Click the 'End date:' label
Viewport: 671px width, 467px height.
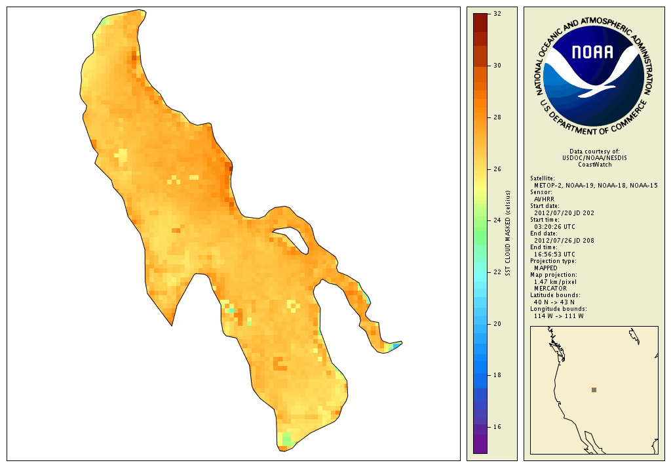click(543, 233)
